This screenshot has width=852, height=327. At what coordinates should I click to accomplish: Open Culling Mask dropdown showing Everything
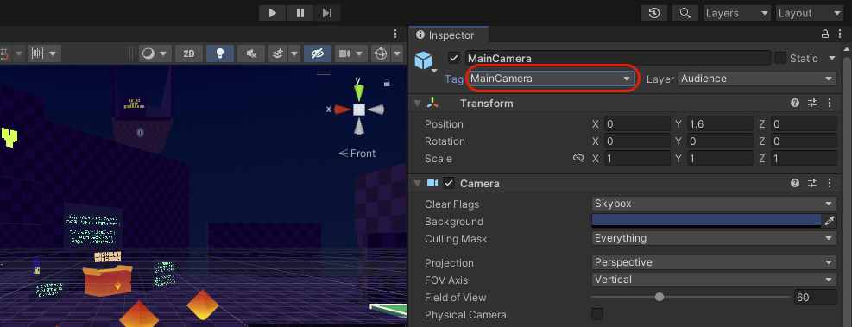pos(714,238)
